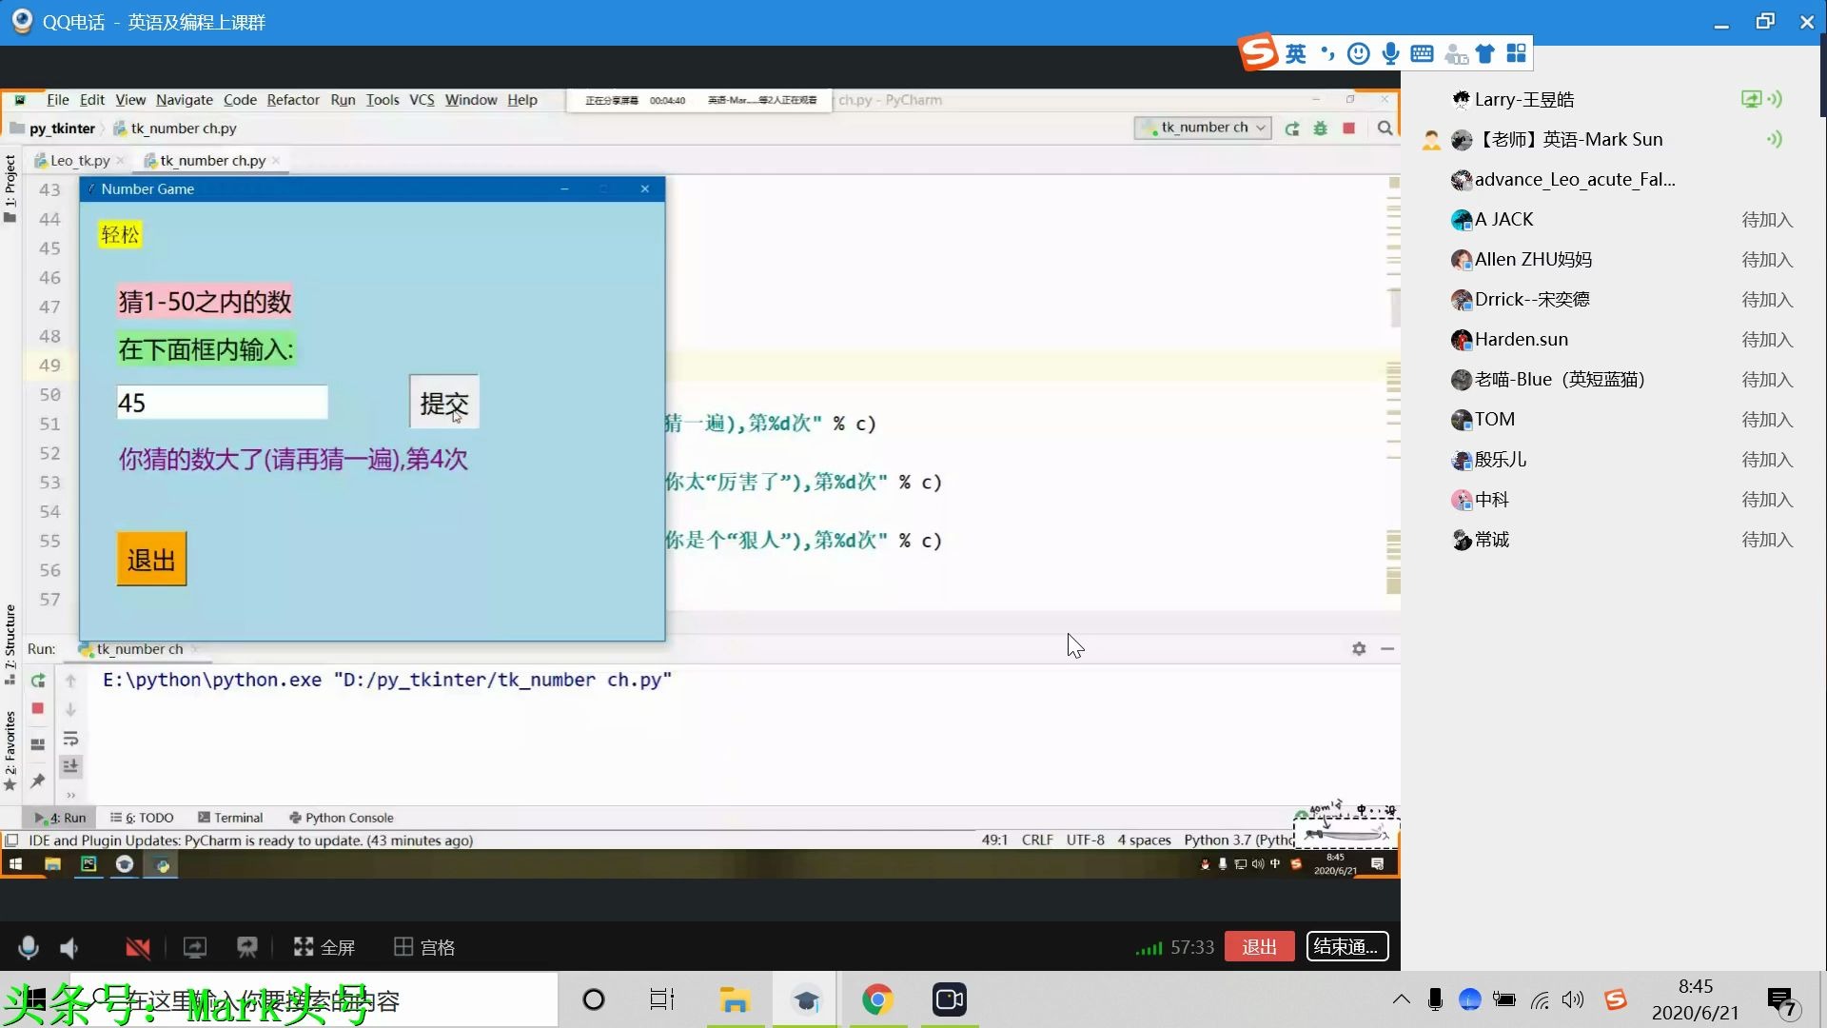Click the screen share icon in call bar
Viewport: 1827px width, 1028px height.
coord(194,947)
